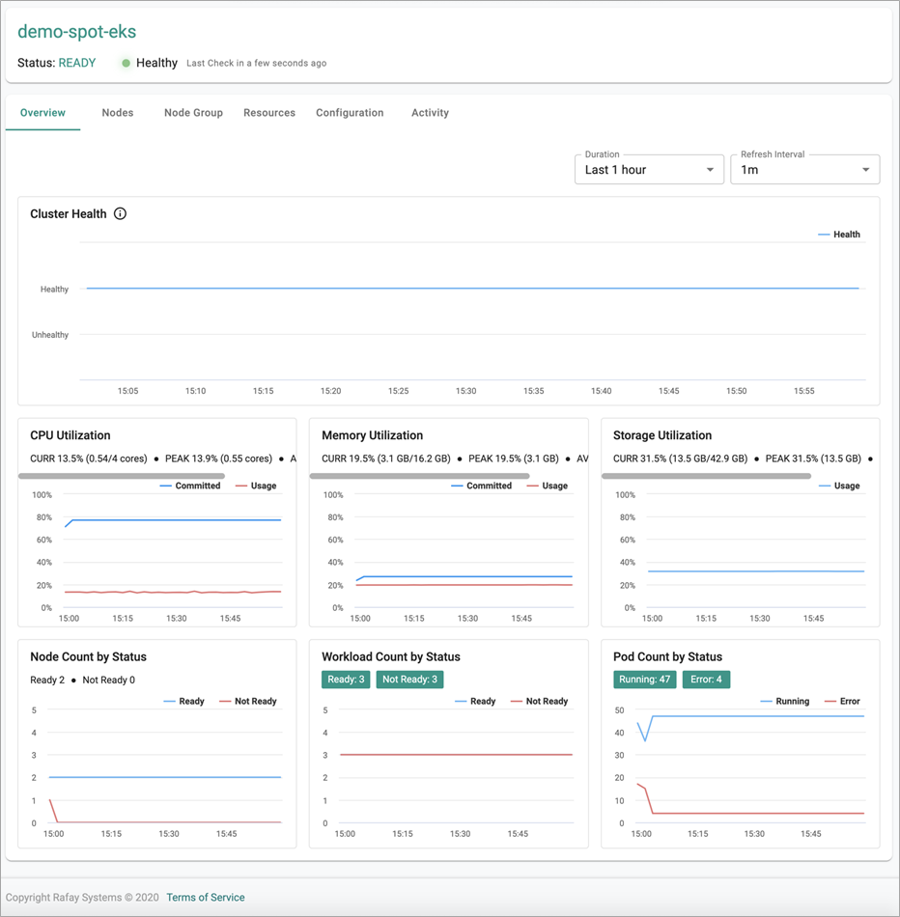This screenshot has height=917, width=900.
Task: Toggle Not Ready series in Workload Count legend
Action: pos(539,701)
